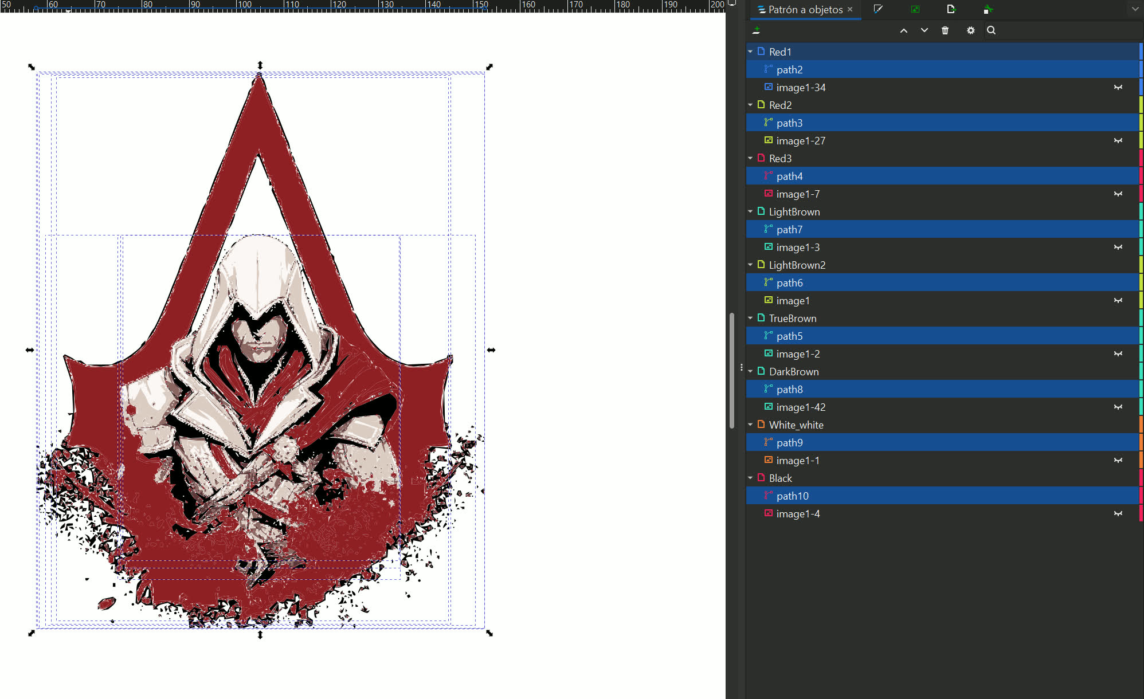
Task: Click the path icon beside path10
Action: (x=768, y=496)
